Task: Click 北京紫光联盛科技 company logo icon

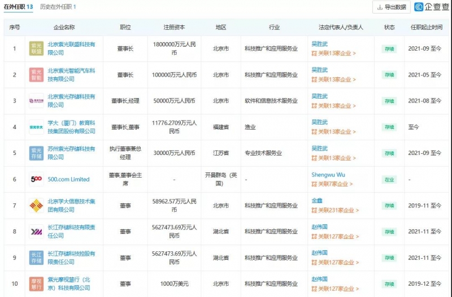Action: tap(36, 48)
